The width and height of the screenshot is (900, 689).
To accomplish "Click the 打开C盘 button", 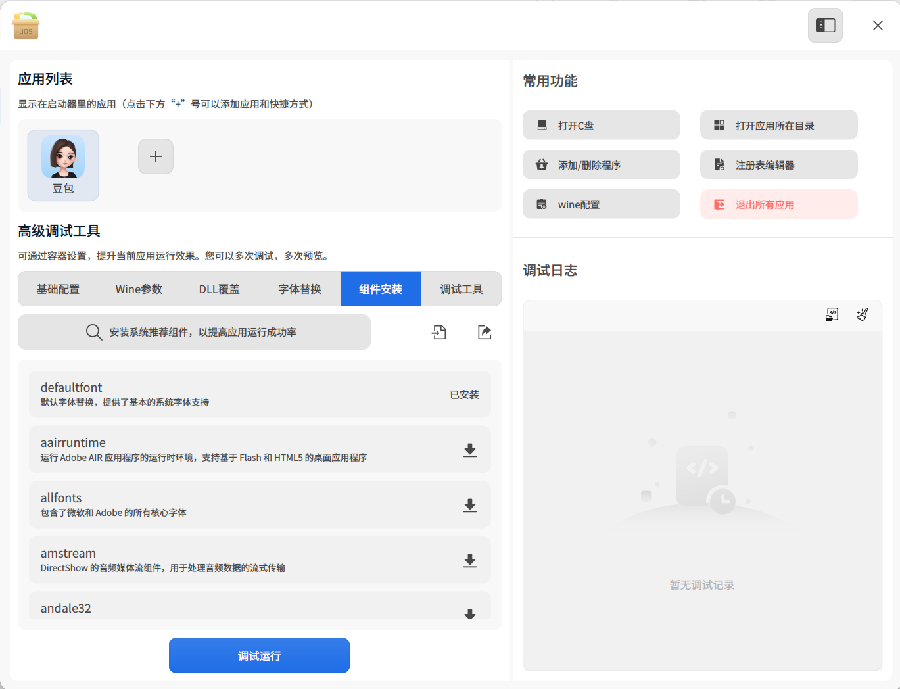I will point(602,125).
